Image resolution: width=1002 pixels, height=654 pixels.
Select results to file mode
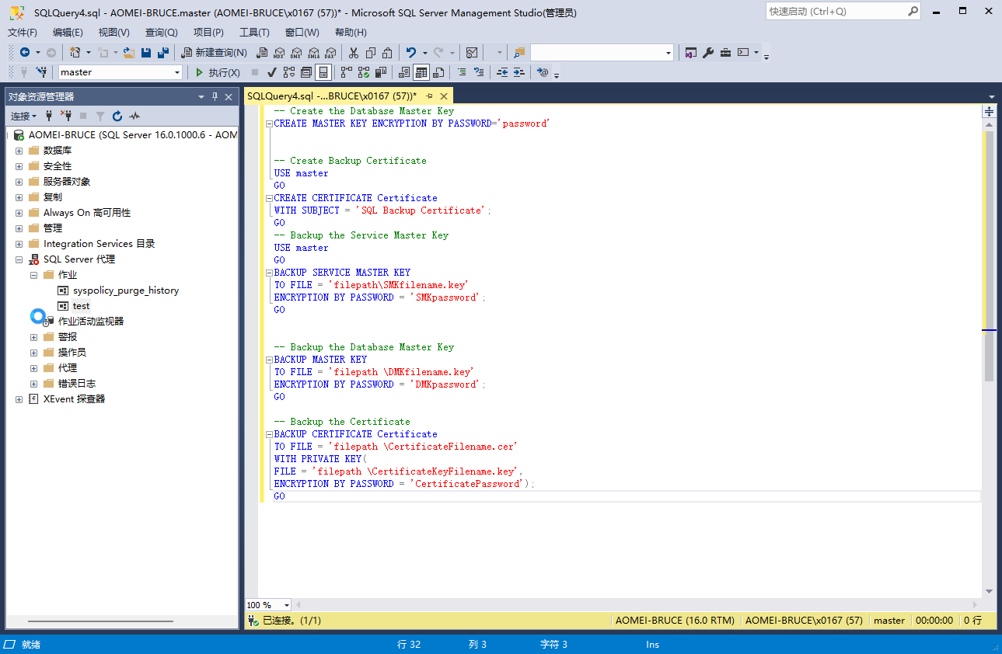pos(438,72)
